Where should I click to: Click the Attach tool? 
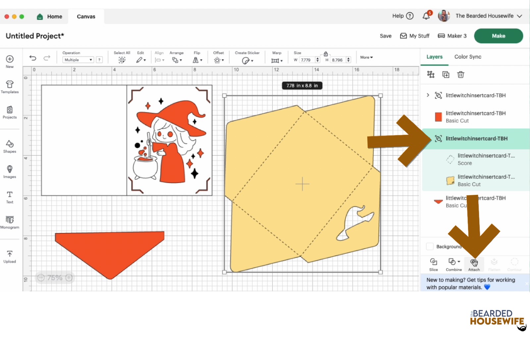(474, 265)
